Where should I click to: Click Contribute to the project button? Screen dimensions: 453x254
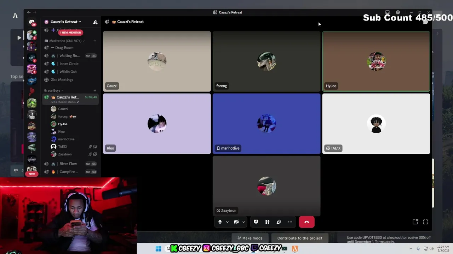(x=300, y=238)
